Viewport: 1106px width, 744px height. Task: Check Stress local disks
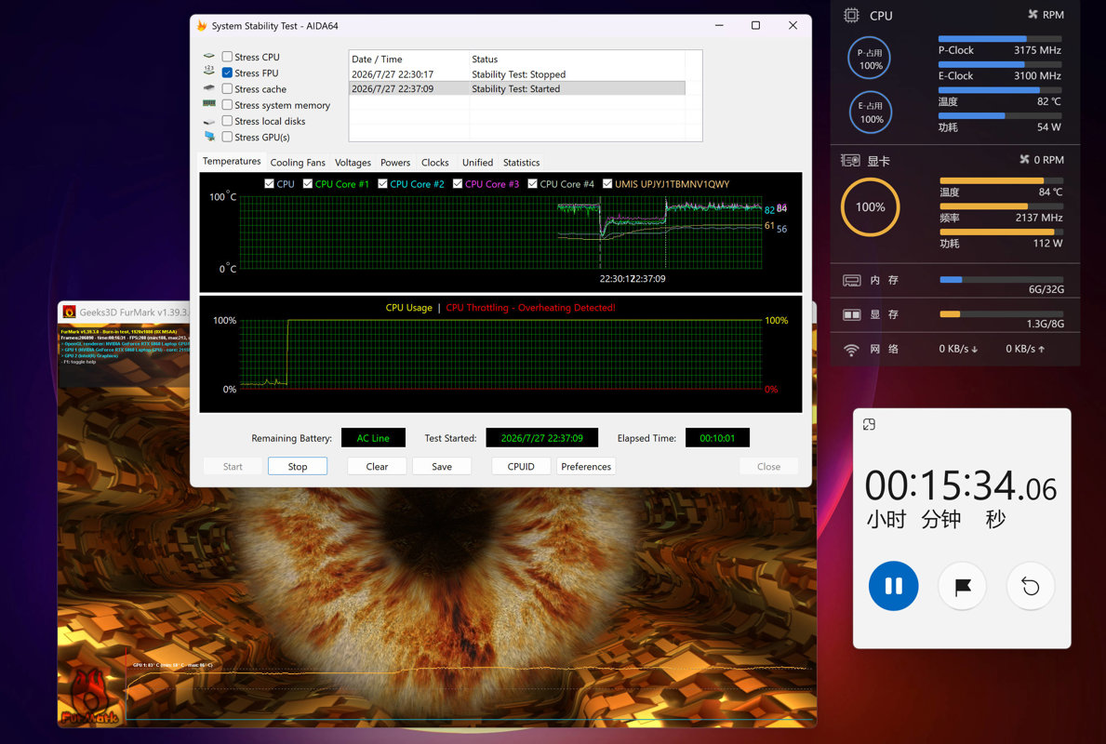(x=227, y=121)
